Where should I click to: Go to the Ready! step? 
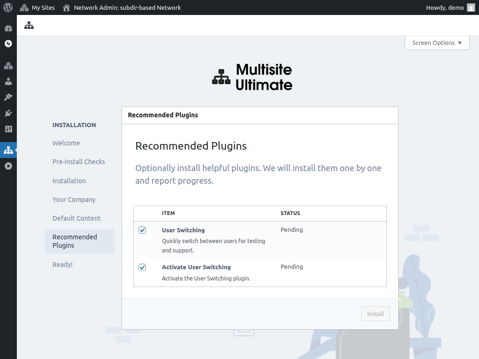[62, 265]
